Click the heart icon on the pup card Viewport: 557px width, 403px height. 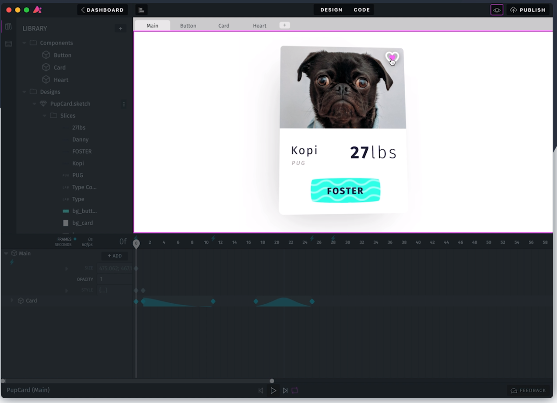pos(392,58)
